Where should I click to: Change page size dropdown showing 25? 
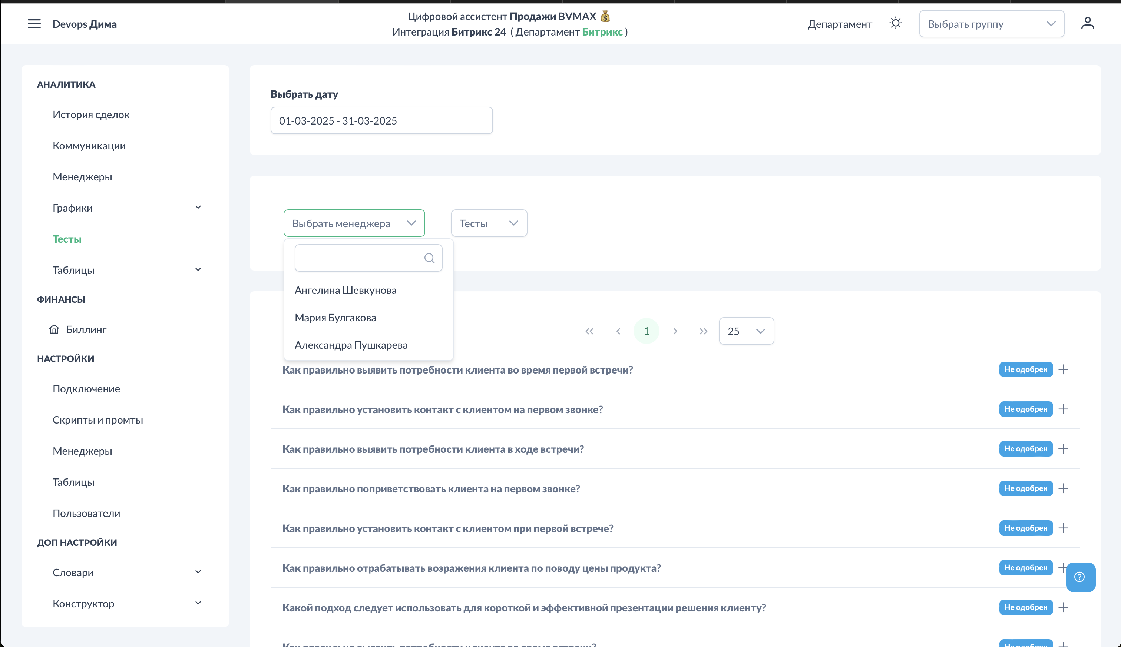click(746, 331)
